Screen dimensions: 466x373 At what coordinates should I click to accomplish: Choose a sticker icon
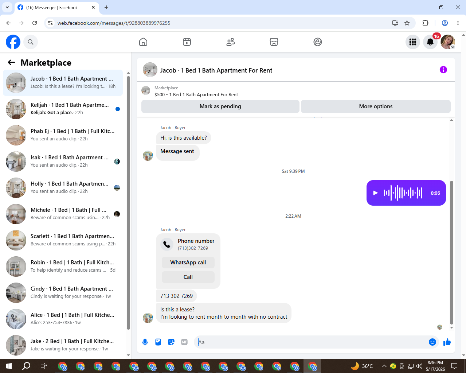[x=171, y=342]
